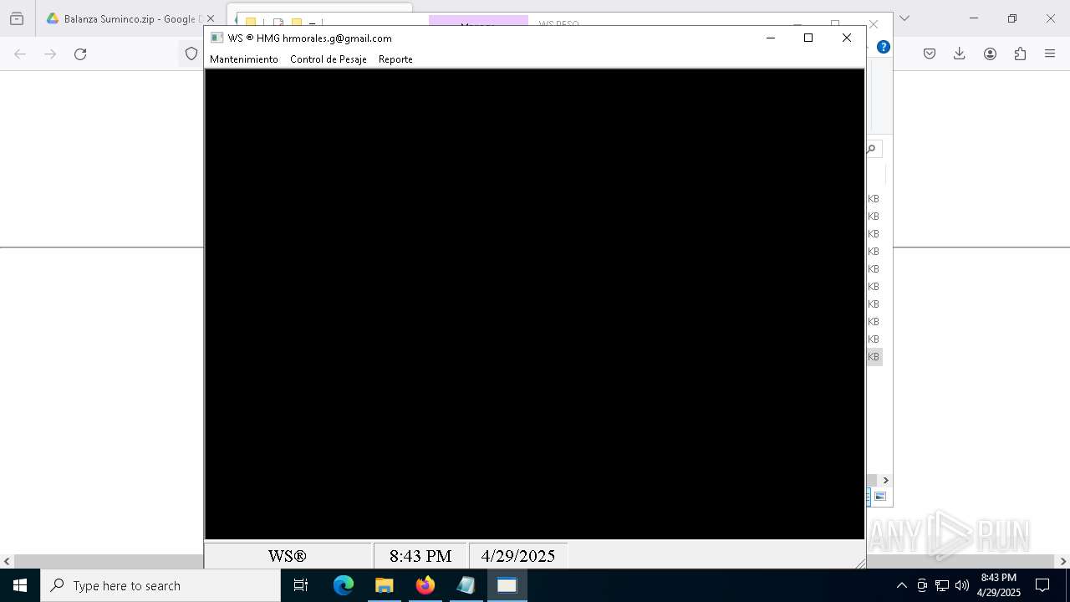Minimize the WS HMG window
Image resolution: width=1070 pixels, height=602 pixels.
(771, 38)
